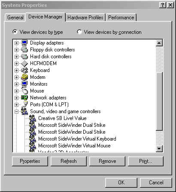Select the Hard disk controllers label
Viewport: 176px width, 192px height.
[51, 57]
